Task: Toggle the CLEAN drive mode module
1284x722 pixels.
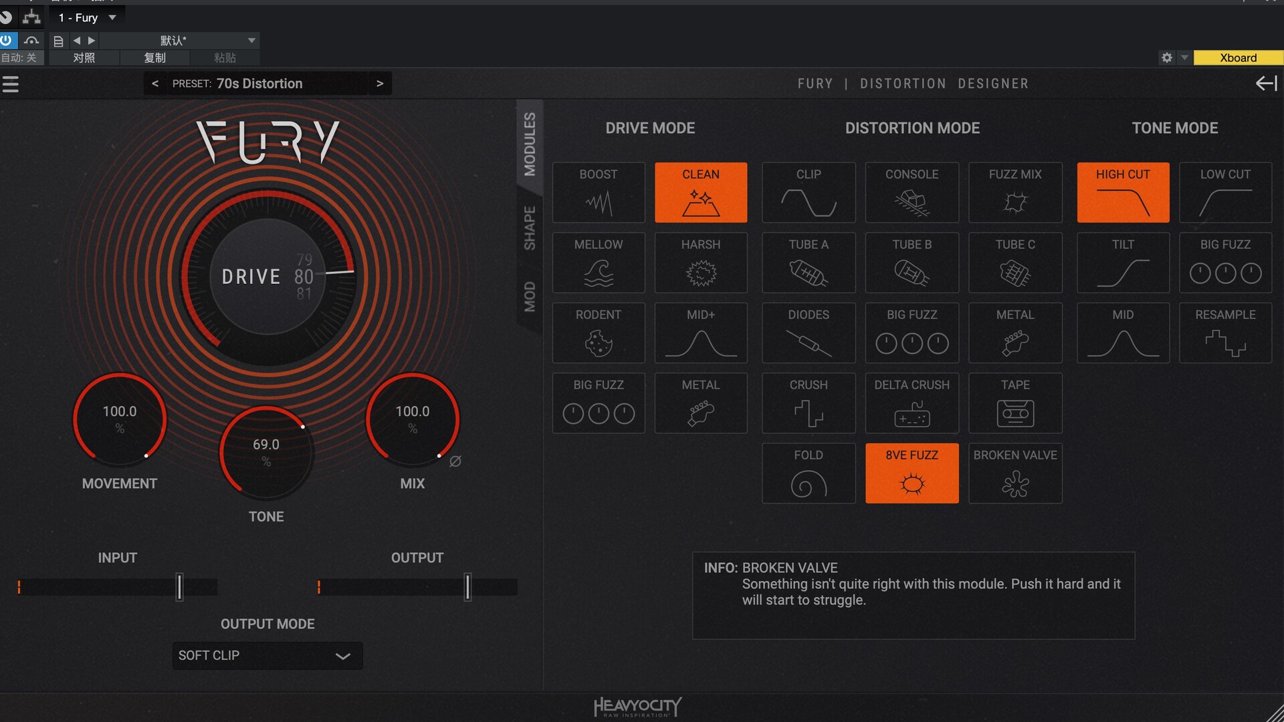Action: pyautogui.click(x=701, y=193)
